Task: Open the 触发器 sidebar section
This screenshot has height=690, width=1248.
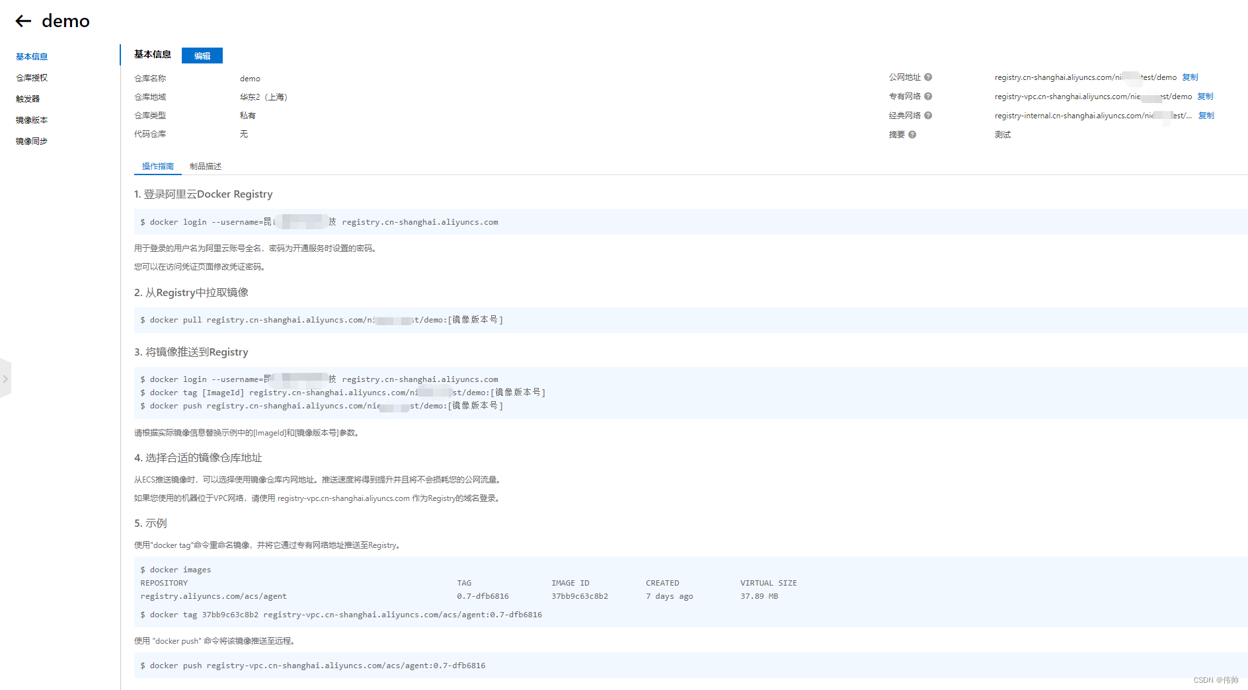Action: pos(28,98)
